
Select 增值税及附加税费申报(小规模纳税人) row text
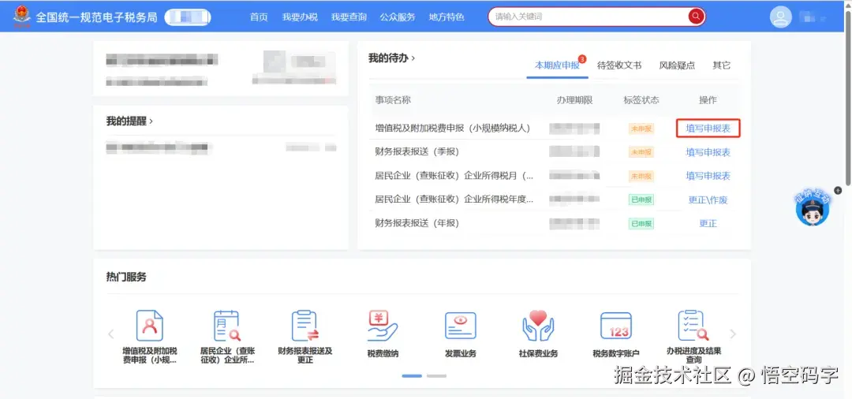pos(453,129)
